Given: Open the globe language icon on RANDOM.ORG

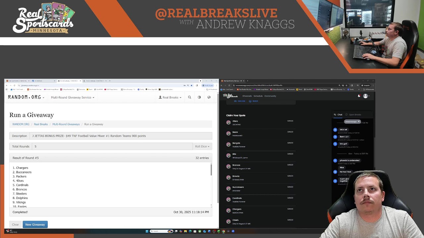Looking at the screenshot, I should coord(209,97).
